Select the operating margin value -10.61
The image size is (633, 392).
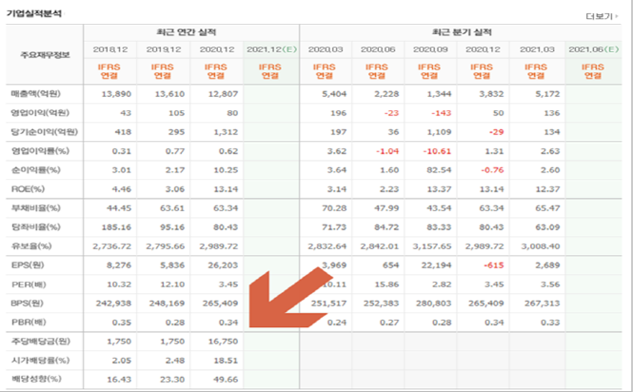[437, 151]
